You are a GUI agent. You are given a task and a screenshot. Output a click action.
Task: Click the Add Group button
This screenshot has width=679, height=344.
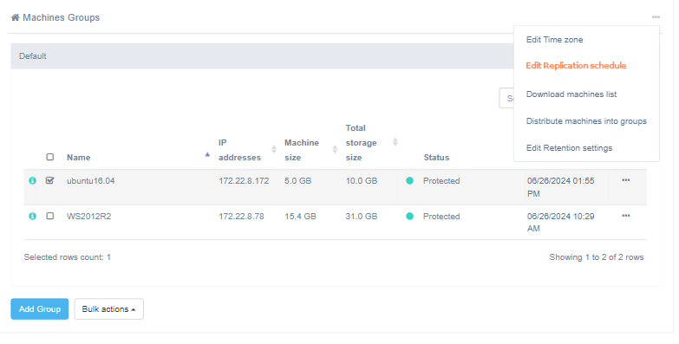[x=39, y=309]
